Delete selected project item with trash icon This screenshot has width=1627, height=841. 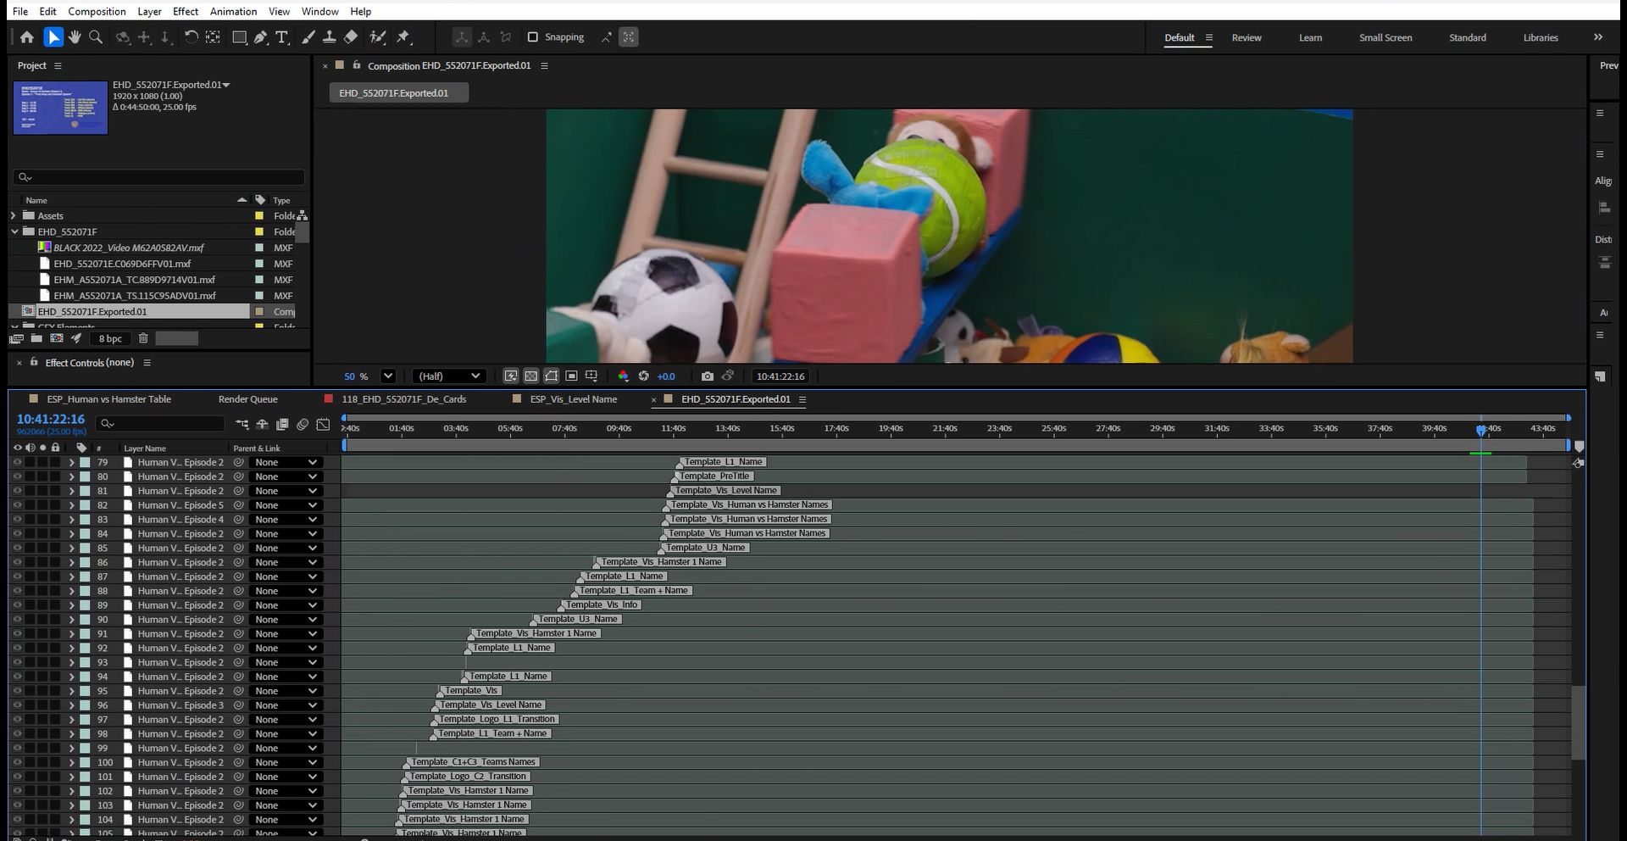click(x=143, y=338)
